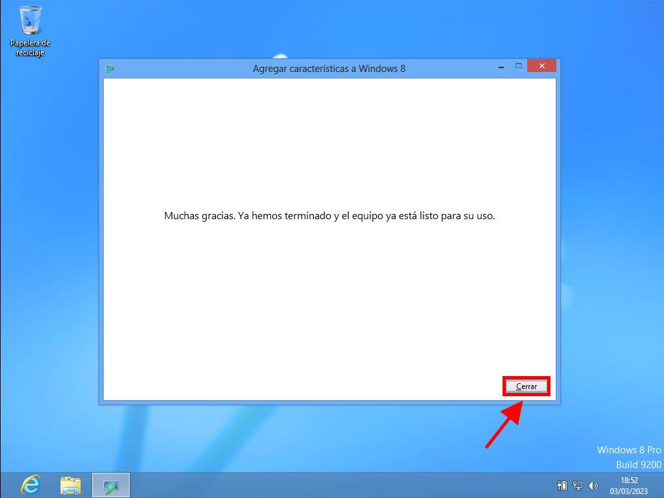
Task: Open the network tray icon
Action: [578, 486]
